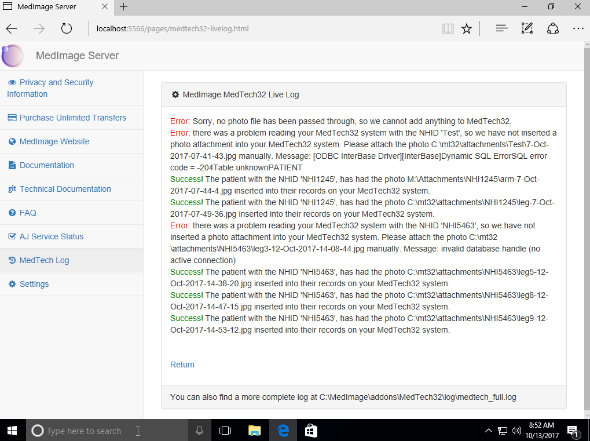Viewport: 590px width, 441px height.
Task: Open the Privacy and Security Information page
Action: point(50,88)
